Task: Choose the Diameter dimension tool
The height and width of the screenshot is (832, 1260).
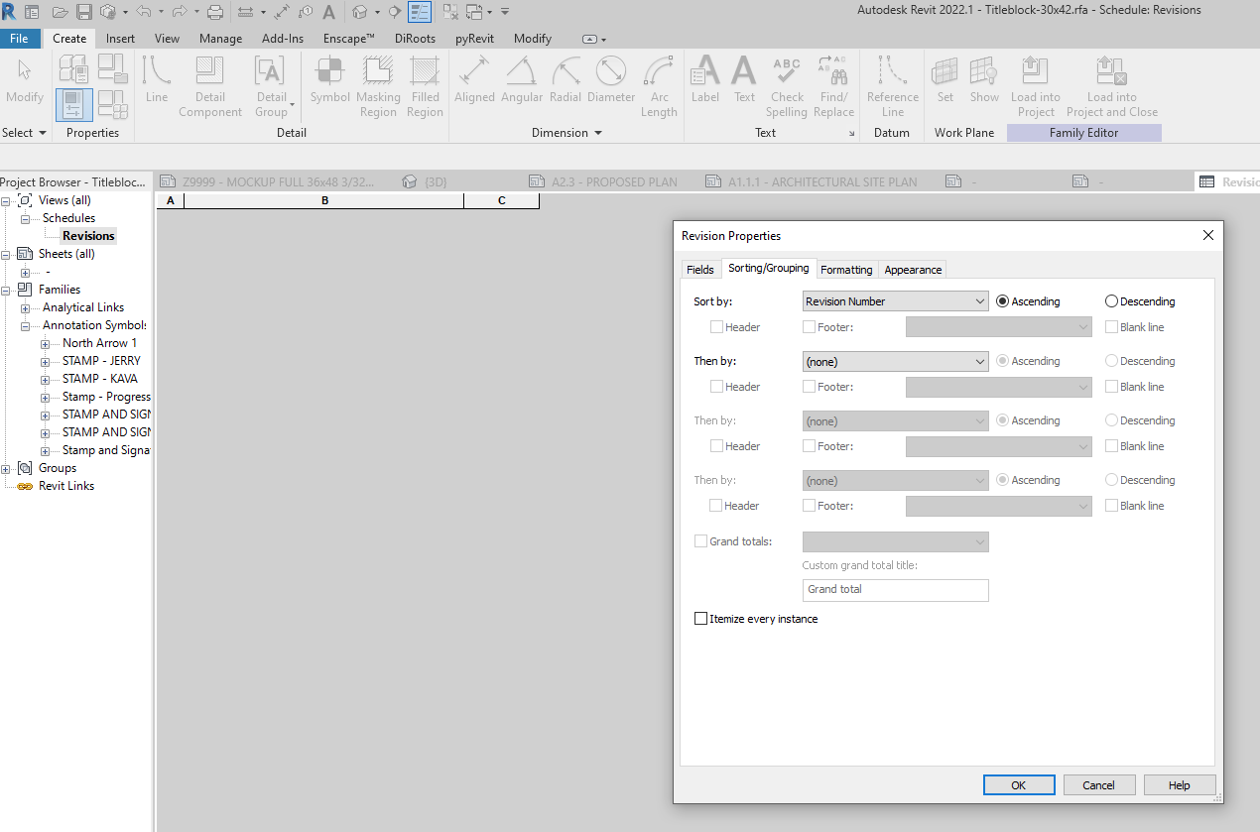Action: point(611,80)
